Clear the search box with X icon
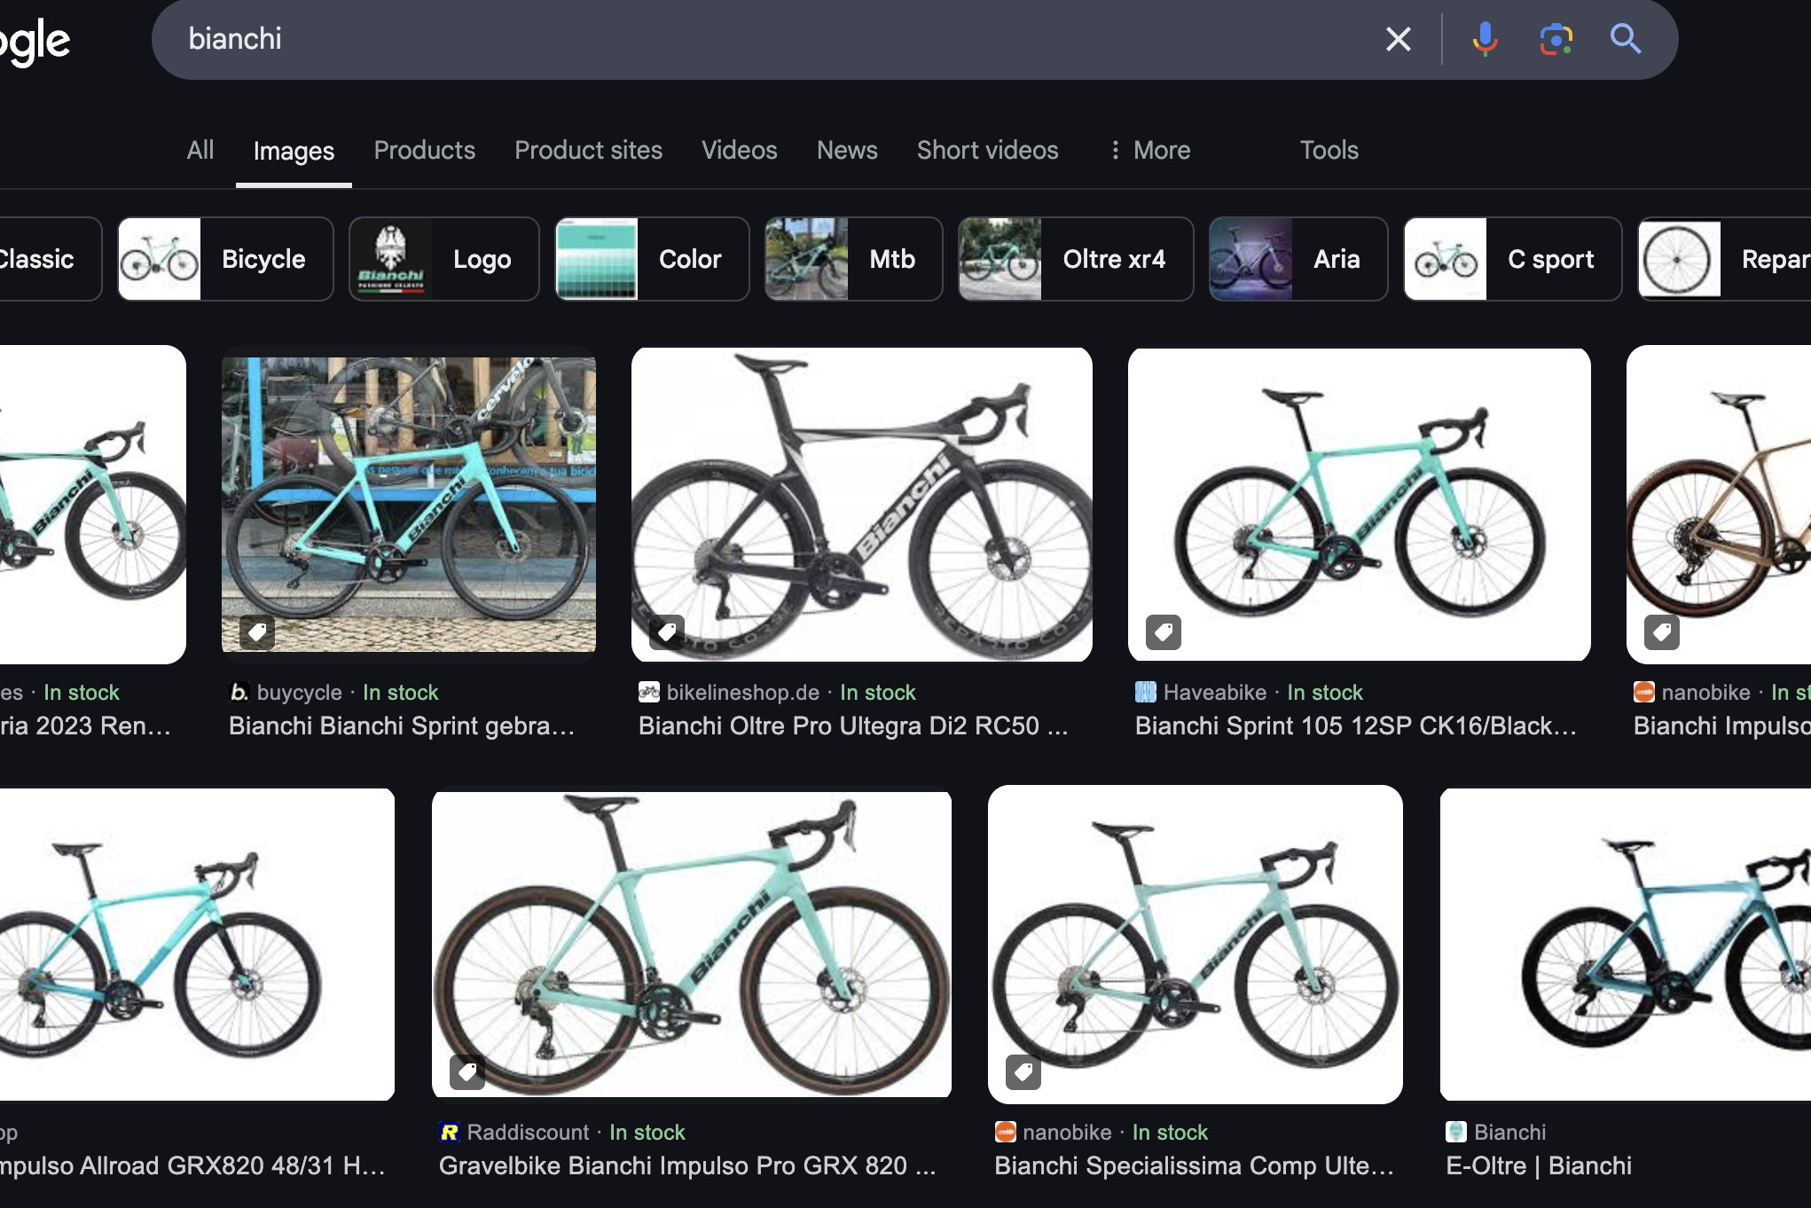The width and height of the screenshot is (1811, 1208). tap(1398, 39)
